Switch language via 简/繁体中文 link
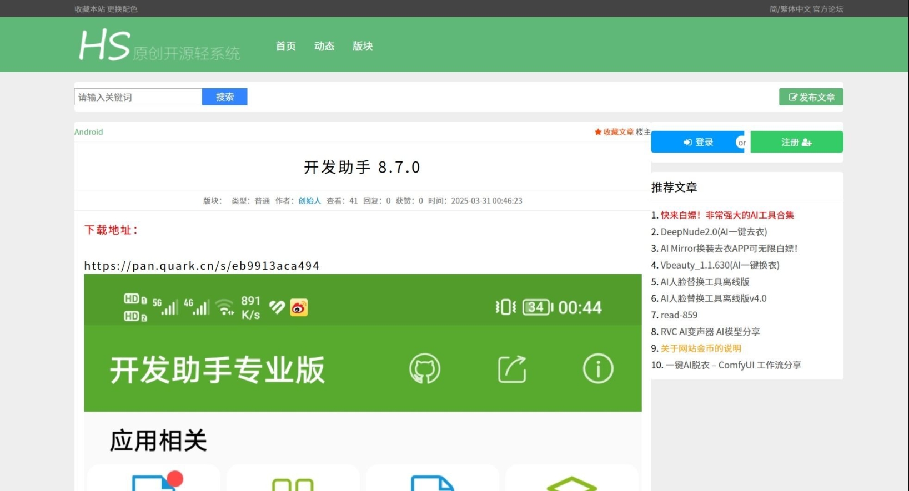This screenshot has width=909, height=491. click(790, 9)
